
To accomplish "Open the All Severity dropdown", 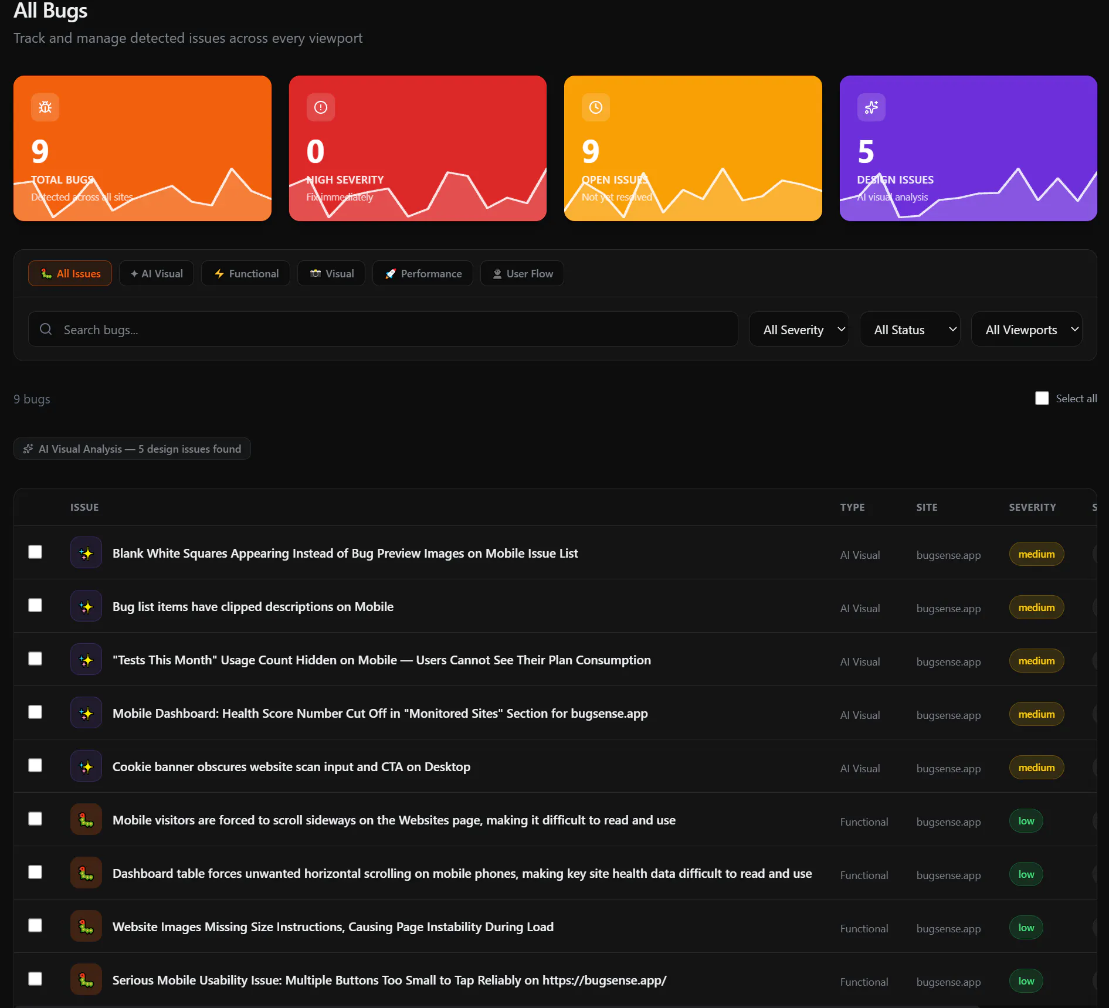I will pos(799,330).
